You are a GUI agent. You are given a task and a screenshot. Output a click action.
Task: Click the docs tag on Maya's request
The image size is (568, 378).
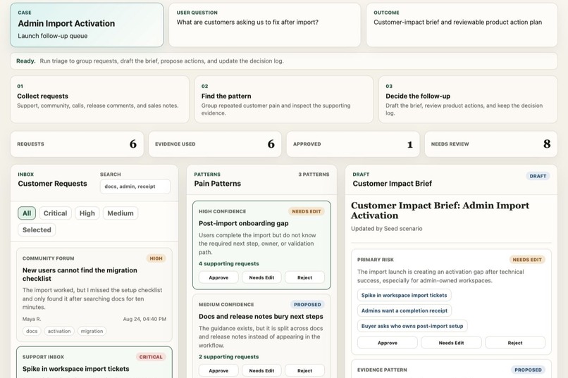[32, 331]
